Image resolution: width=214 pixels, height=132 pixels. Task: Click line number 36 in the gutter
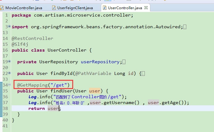coord(5,97)
